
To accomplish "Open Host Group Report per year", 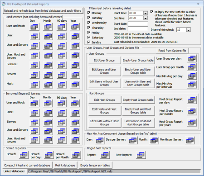I will tap(192, 123).
